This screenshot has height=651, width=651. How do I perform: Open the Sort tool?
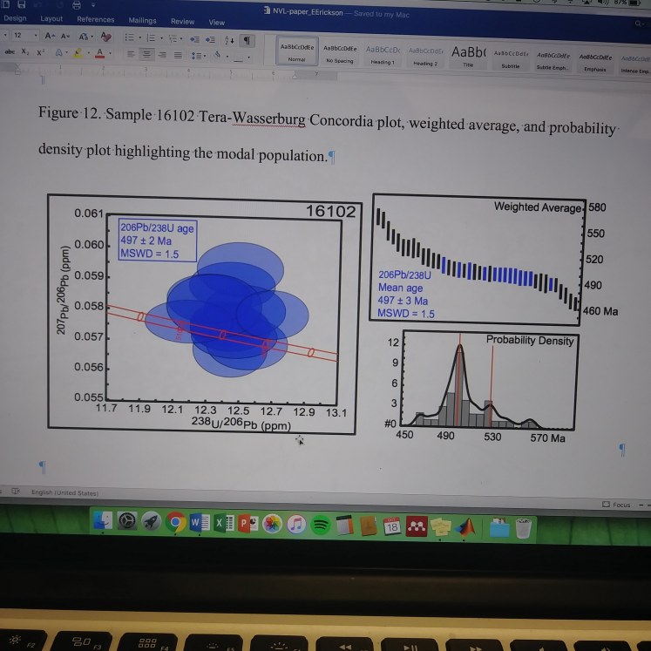tap(229, 39)
